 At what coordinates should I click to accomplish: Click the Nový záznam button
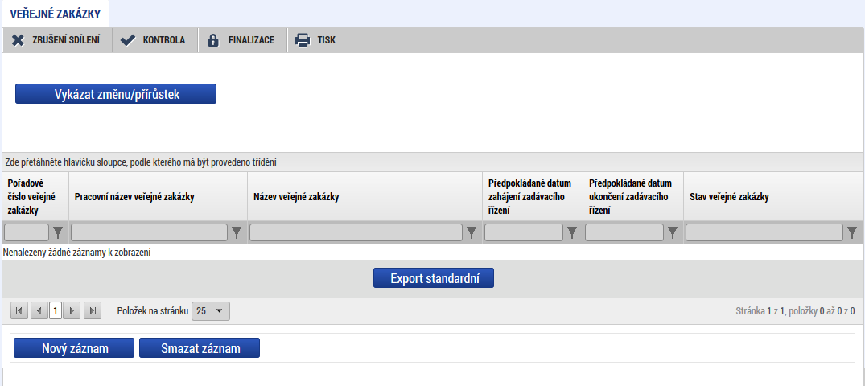(x=73, y=347)
